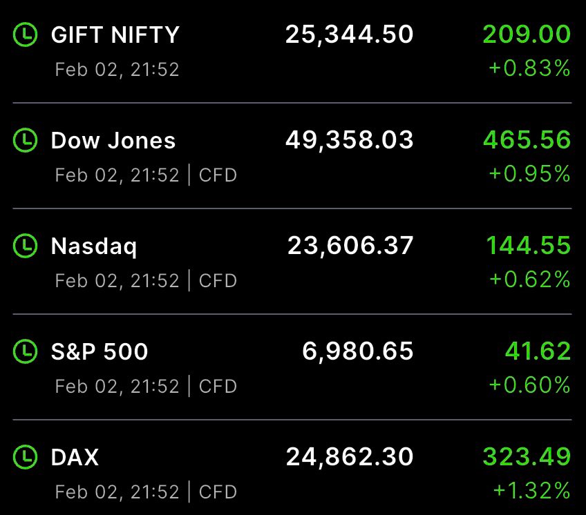
Task: Click the clock icon beside Nasdaq
Action: [x=26, y=246]
